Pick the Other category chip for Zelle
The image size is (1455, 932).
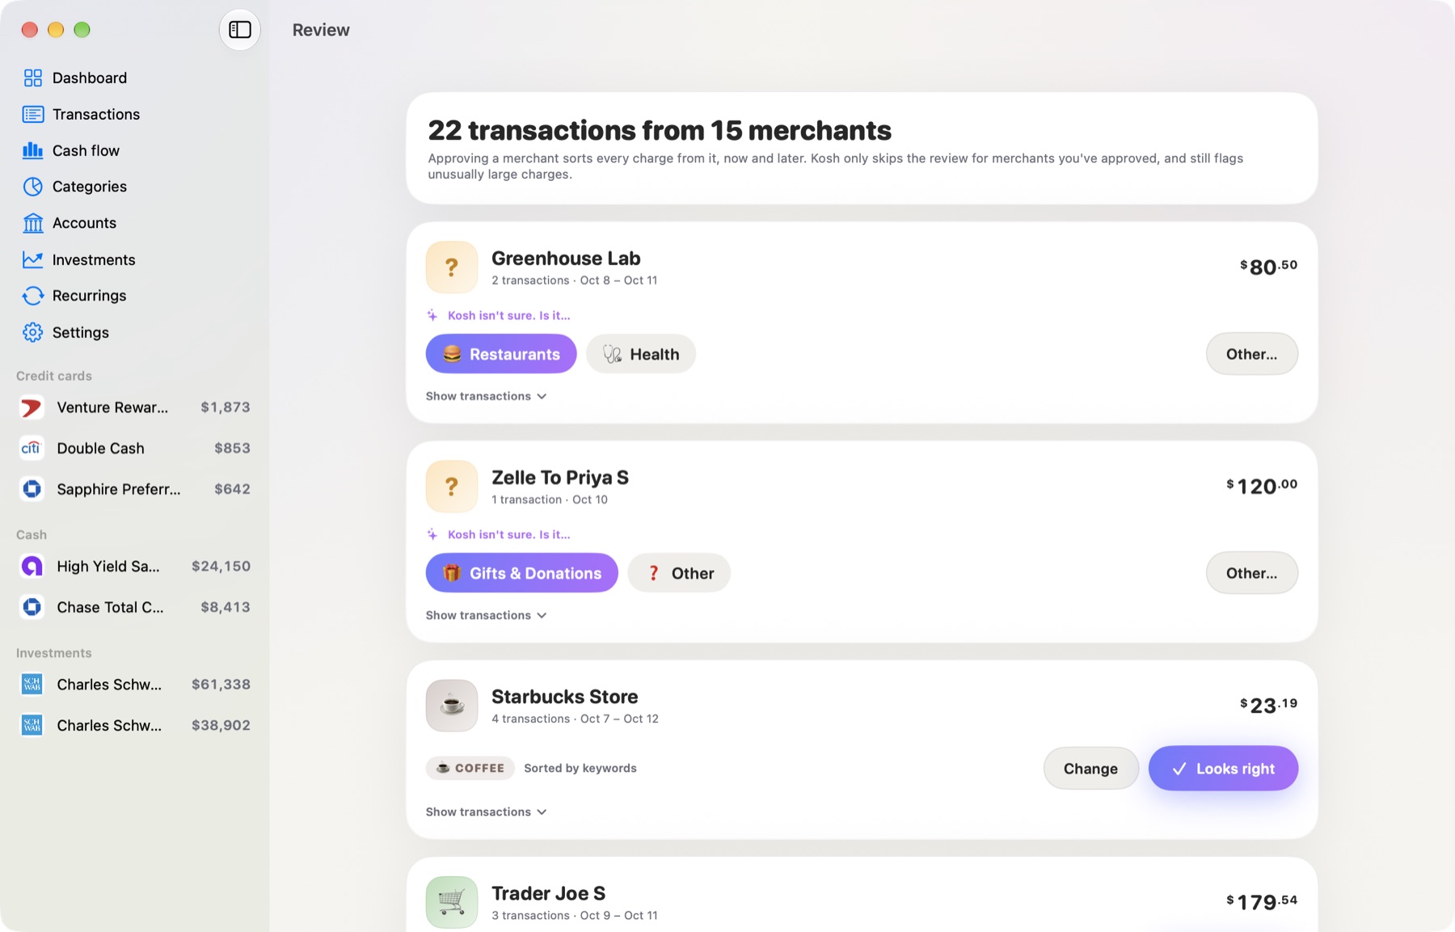[679, 573]
